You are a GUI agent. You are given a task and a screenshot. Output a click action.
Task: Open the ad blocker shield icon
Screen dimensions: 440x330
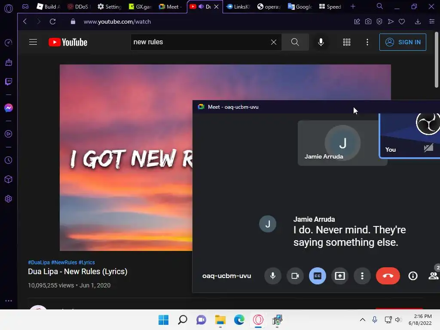379,21
